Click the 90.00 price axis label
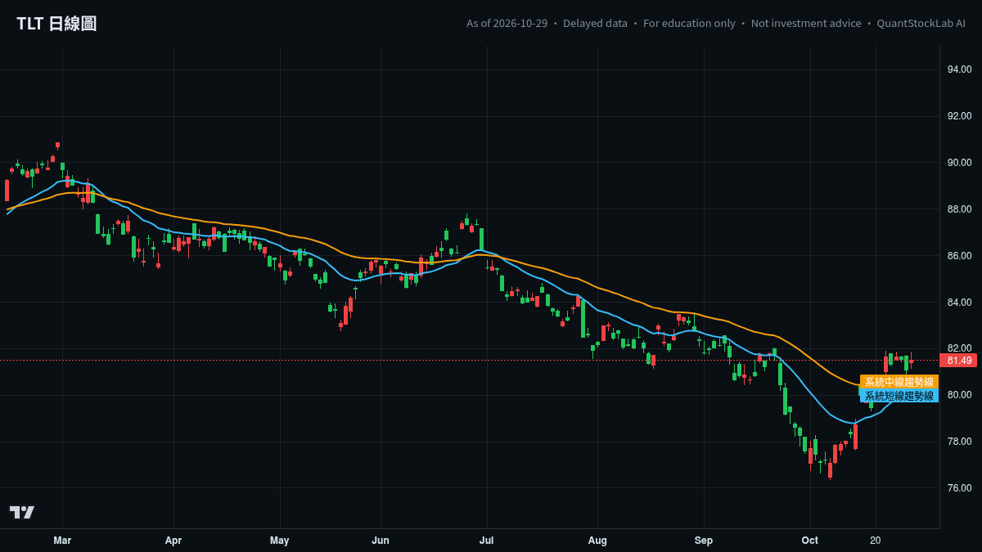982x552 pixels. coord(959,163)
